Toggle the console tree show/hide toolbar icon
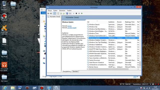This screenshot has width=160, height=90. [x=55, y=13]
